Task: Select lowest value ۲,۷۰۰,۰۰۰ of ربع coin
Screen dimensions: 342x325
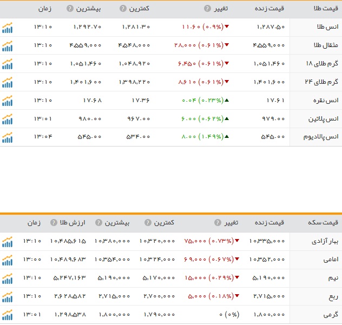Action: (159, 296)
